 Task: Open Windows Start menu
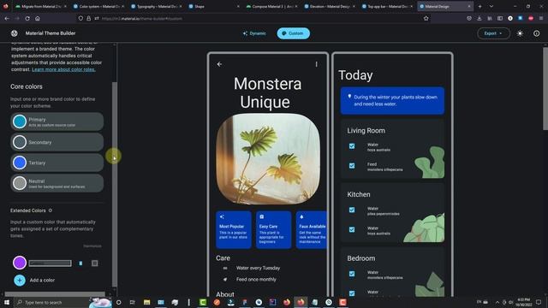click(7, 302)
